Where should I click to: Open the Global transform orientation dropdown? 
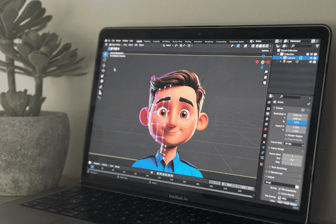(168, 45)
